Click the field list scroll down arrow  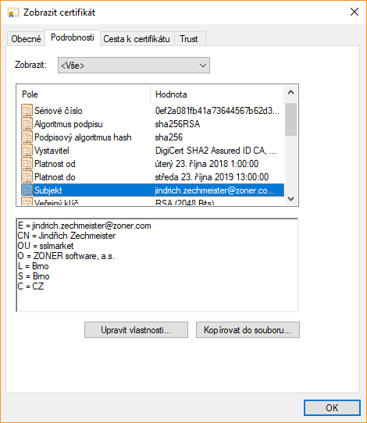click(290, 199)
